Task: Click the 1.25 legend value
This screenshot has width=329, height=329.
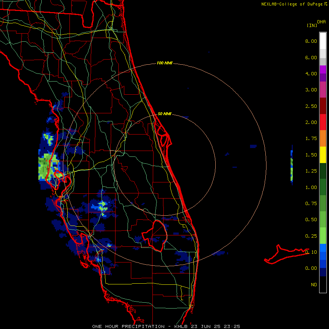Action: (x=311, y=171)
